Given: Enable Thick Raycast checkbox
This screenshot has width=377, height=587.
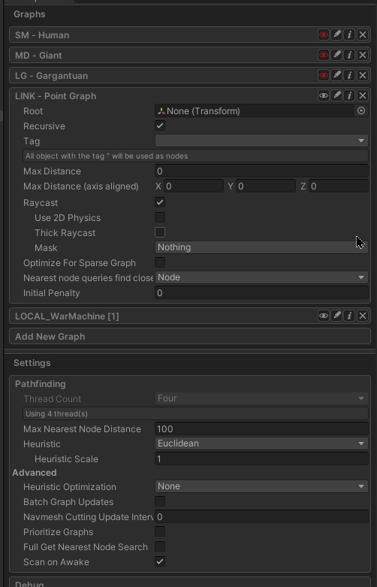Looking at the screenshot, I should pos(160,232).
